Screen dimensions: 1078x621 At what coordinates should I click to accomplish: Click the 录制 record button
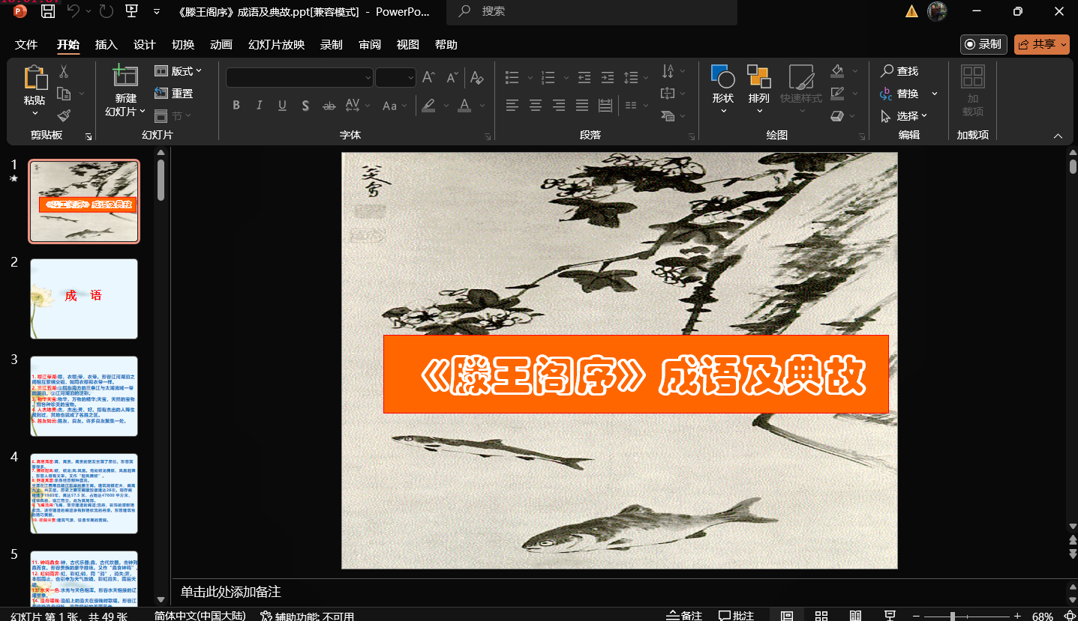(x=983, y=44)
